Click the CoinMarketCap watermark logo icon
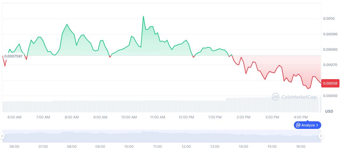The height and width of the screenshot is (150, 342). 276,97
